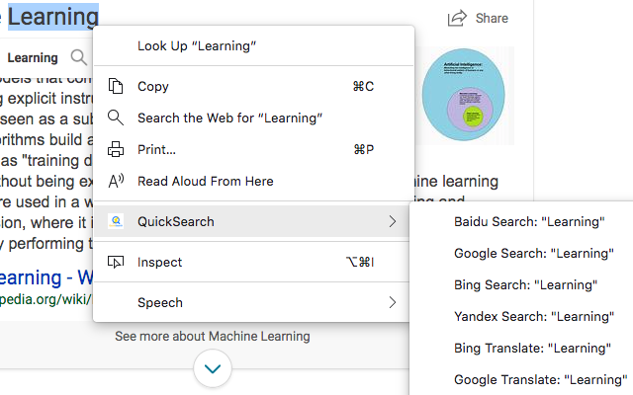Click the magnifier icon beside Search the Web
This screenshot has height=395, width=633.
[116, 118]
